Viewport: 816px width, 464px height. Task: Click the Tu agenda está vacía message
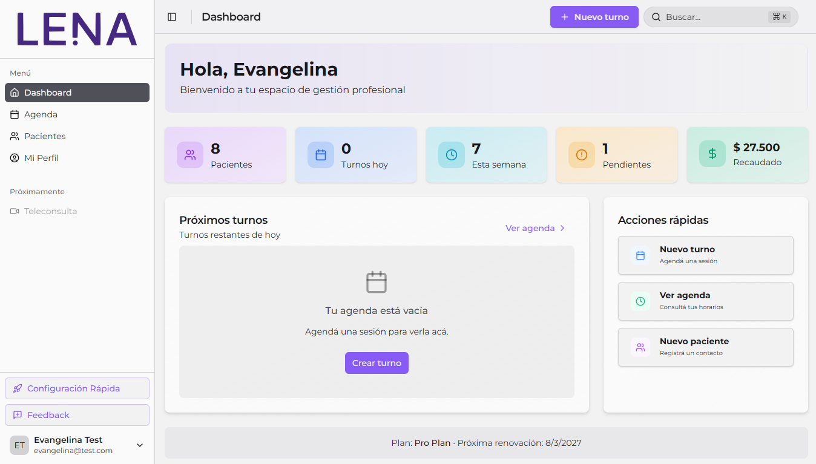[x=377, y=311]
